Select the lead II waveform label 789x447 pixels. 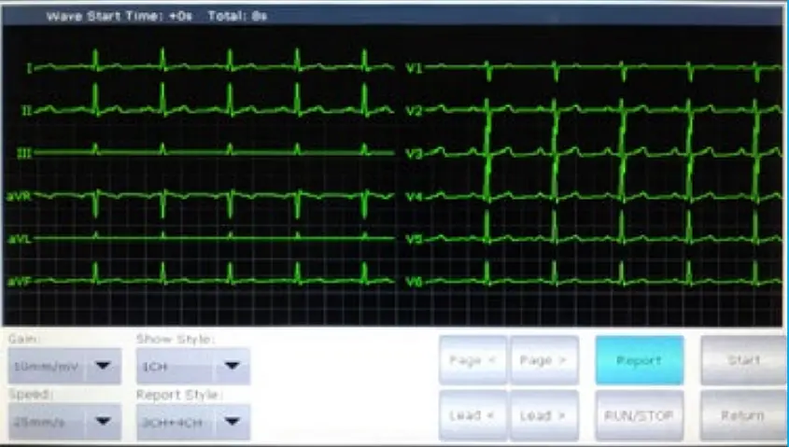27,110
